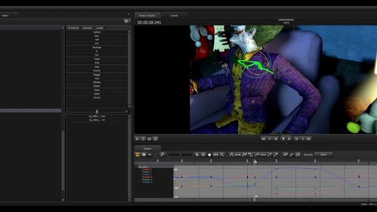Apply stepped tangent icon

[x=250, y=155]
